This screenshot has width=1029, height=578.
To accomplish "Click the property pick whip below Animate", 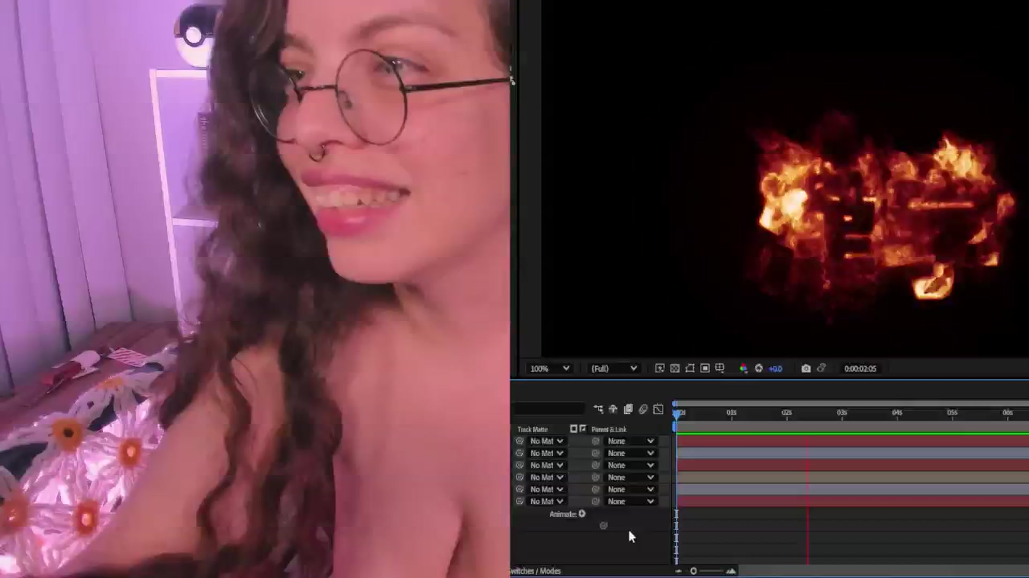I will (603, 526).
